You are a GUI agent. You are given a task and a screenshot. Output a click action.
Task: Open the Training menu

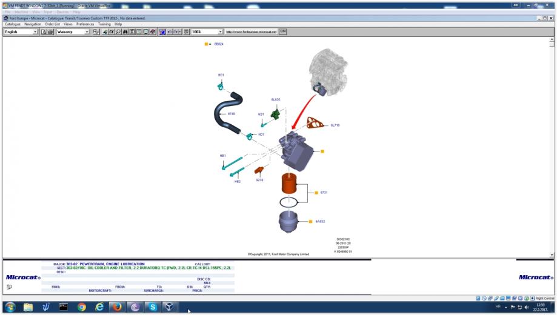click(104, 24)
